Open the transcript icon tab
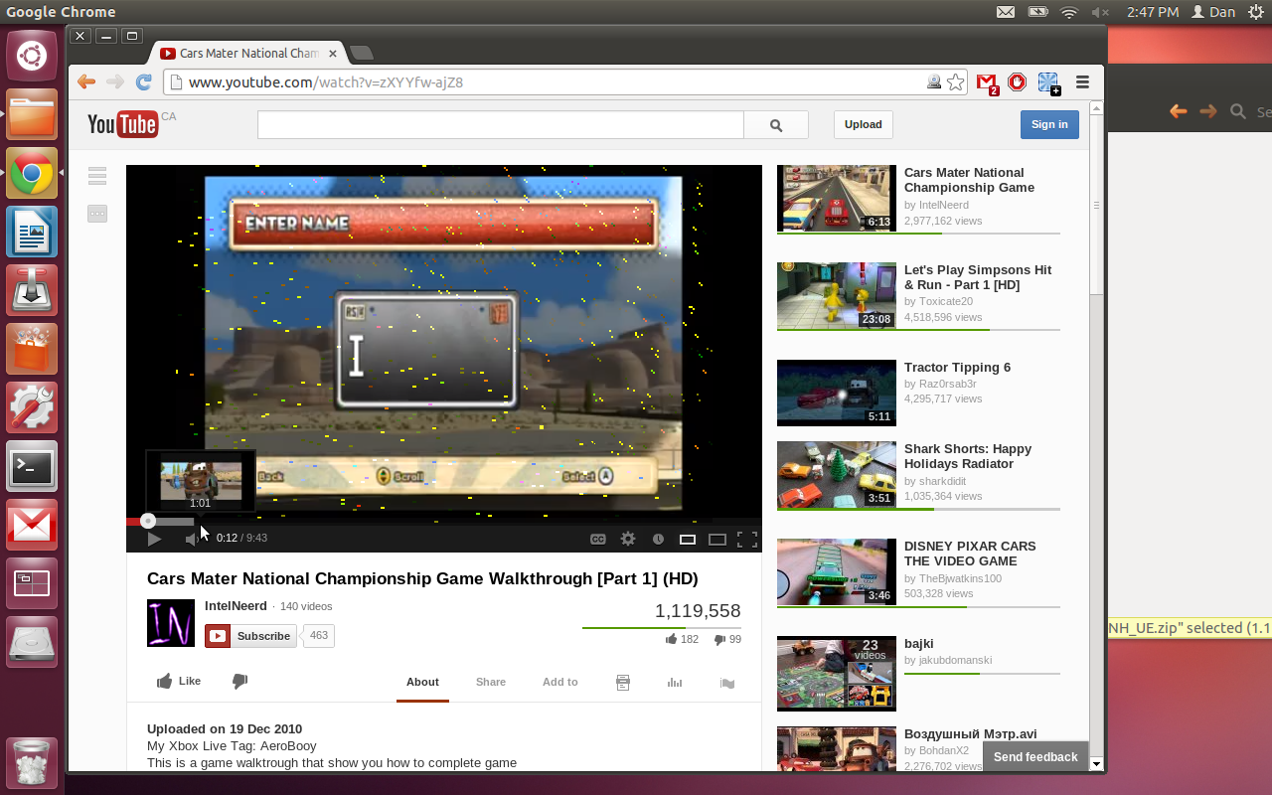This screenshot has width=1272, height=795. tap(623, 683)
